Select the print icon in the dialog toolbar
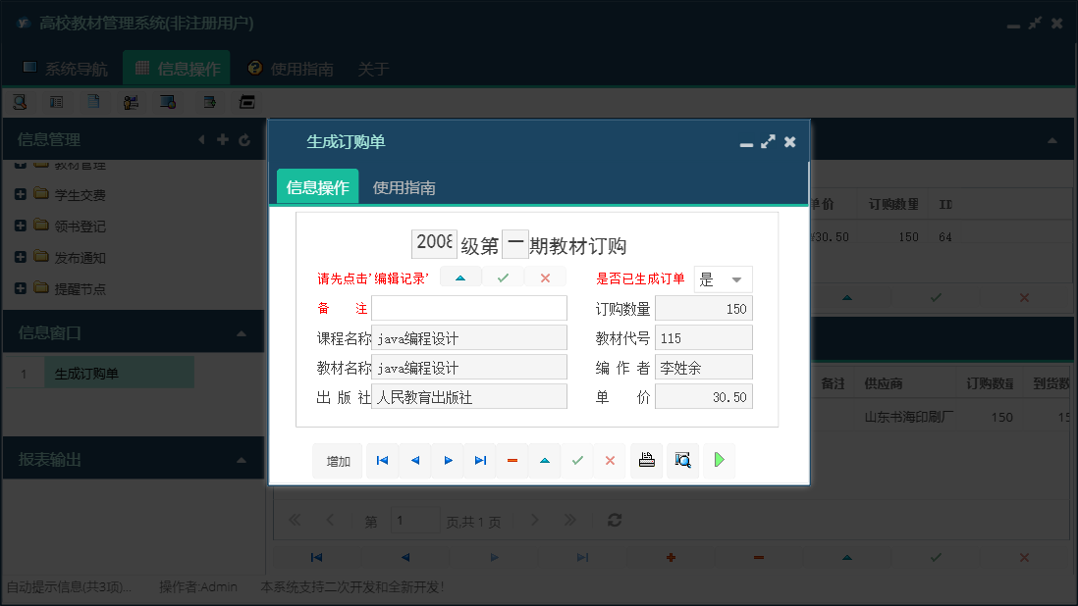Screen dimensions: 1078x606 [x=646, y=460]
